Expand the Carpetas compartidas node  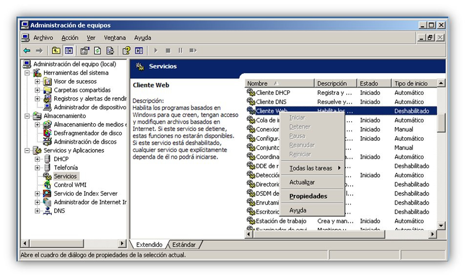pyautogui.click(x=37, y=90)
